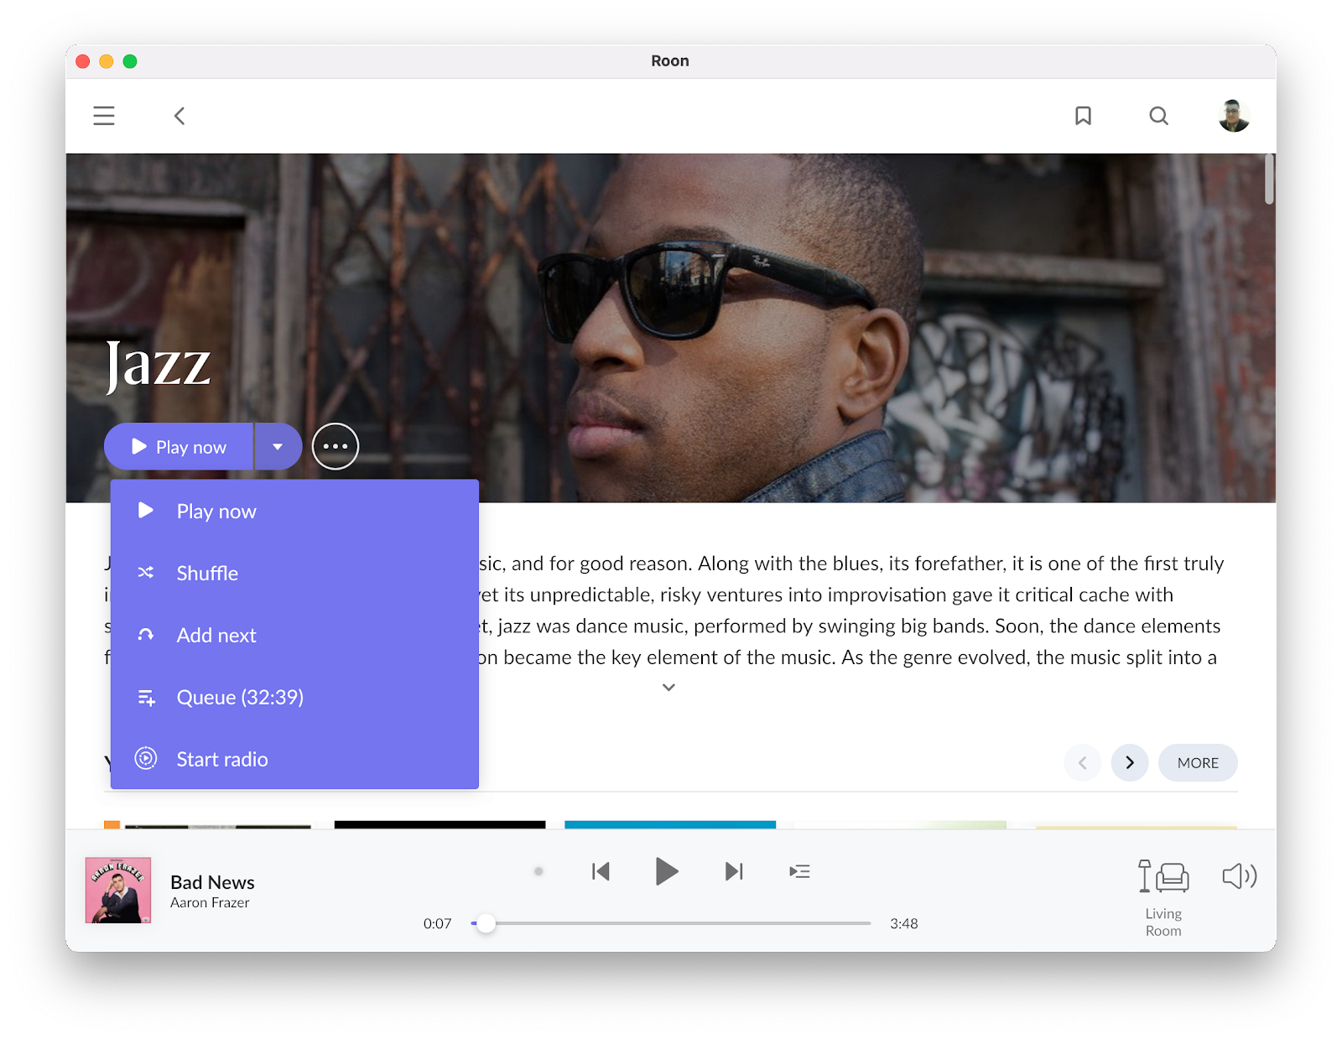Click the Jazz genre heading
Screen dimensions: 1342x1039
click(x=158, y=366)
